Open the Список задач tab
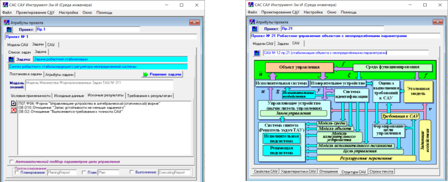The width and height of the screenshot is (448, 182). pyautogui.click(x=19, y=52)
